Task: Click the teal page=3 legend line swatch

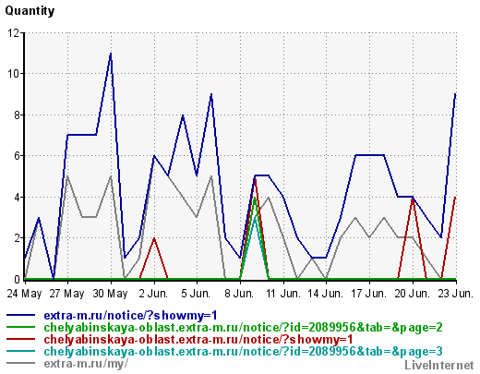Action: click(x=21, y=351)
